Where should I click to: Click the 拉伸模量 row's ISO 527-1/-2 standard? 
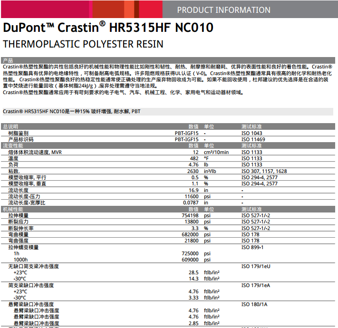click(x=256, y=215)
